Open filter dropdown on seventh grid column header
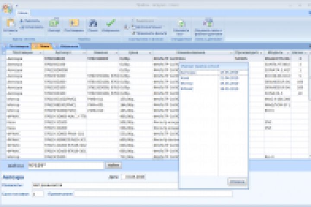Viewport: 311px width, 207px height. (x=288, y=53)
